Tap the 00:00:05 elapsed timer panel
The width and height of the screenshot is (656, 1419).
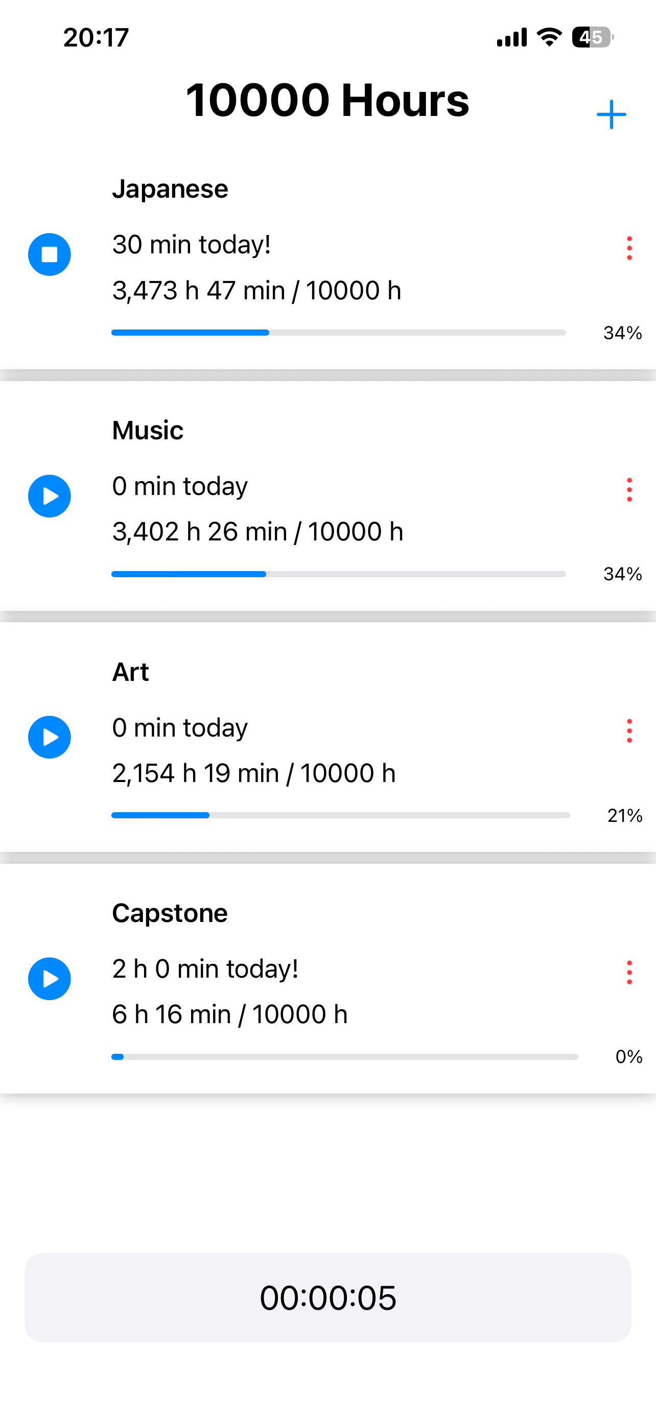[327, 1297]
